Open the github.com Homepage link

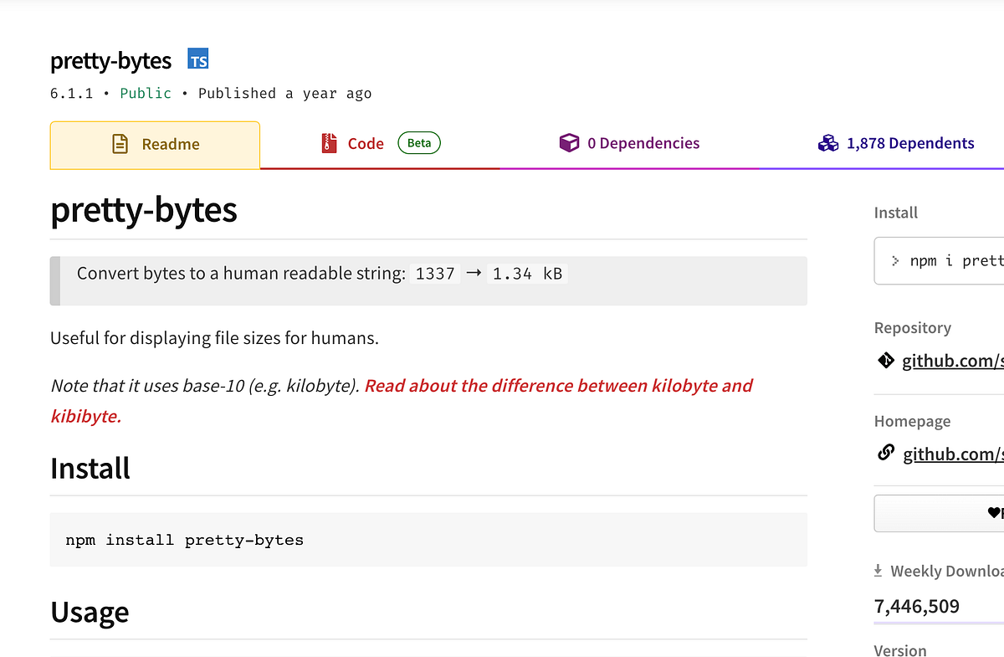point(952,453)
